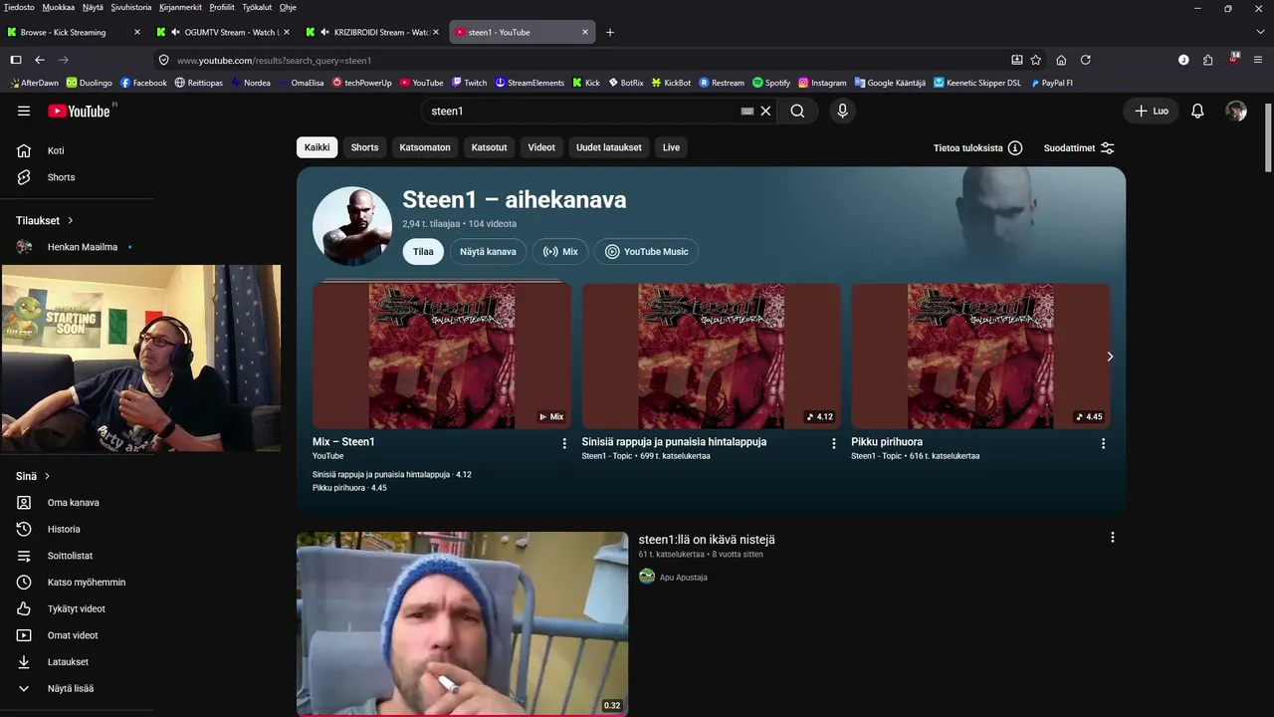Open the Suodattimet filters panel
Viewport: 1274px width, 717px height.
(x=1079, y=148)
